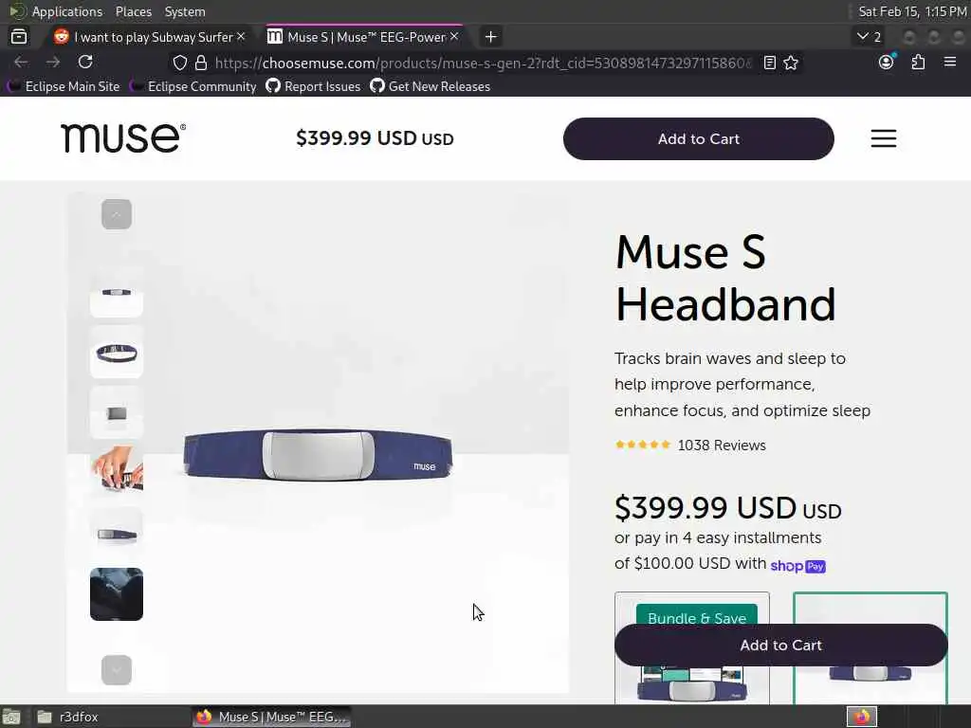Select the Muse S browser taskbar window
This screenshot has width=971, height=728.
(x=272, y=717)
